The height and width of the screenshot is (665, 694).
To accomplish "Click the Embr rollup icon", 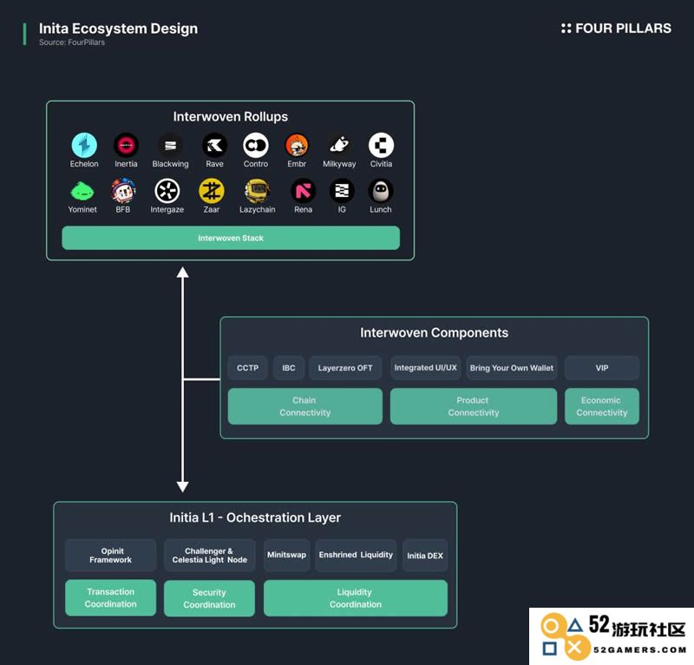I will [297, 145].
